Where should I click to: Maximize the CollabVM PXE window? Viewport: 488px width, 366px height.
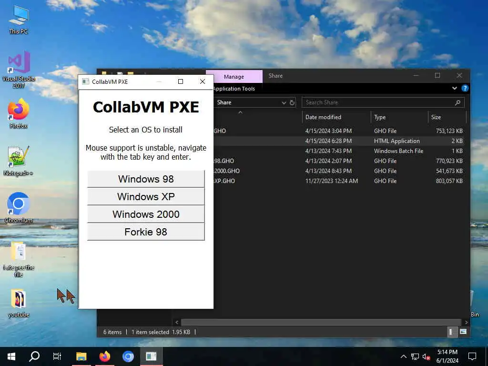[x=181, y=81]
